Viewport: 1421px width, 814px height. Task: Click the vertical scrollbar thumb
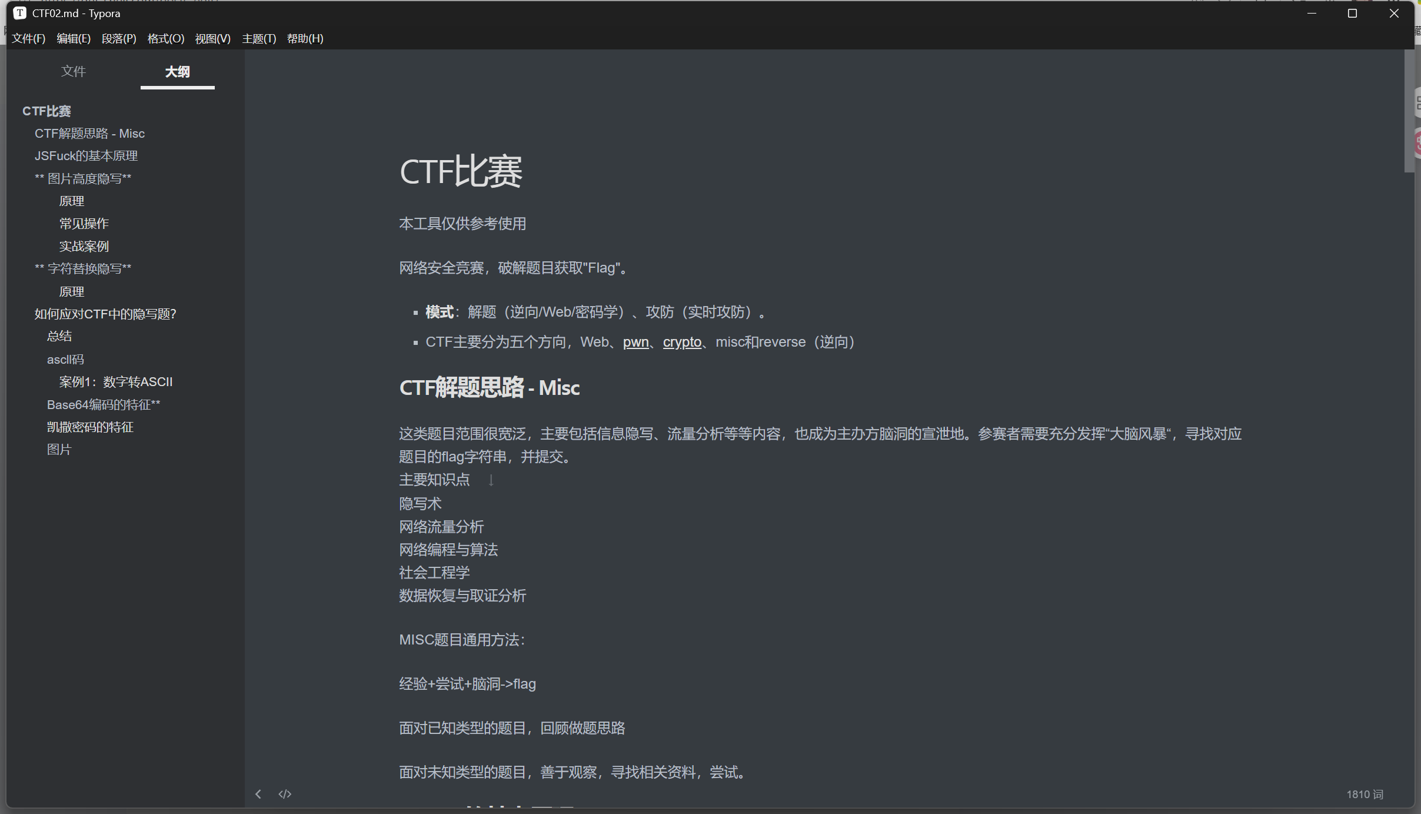tap(1409, 111)
